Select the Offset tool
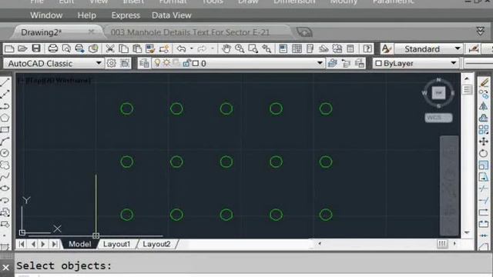This screenshot has height=277, width=493. point(484,118)
